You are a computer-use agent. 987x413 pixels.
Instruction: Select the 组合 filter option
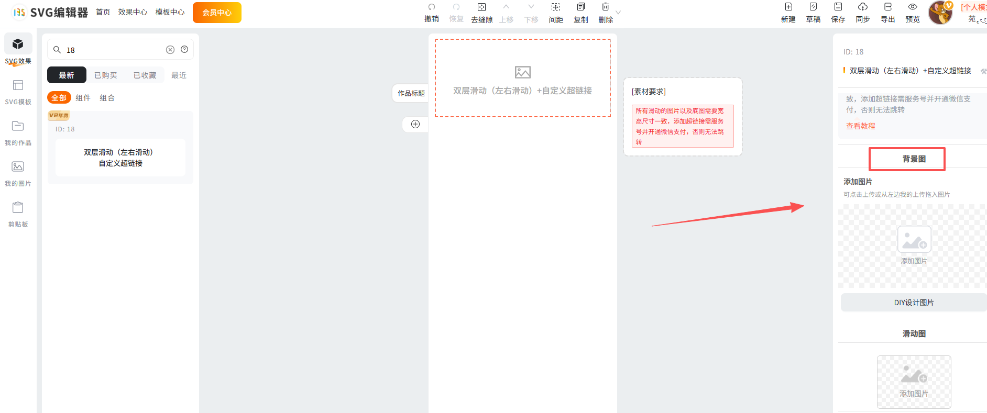click(x=107, y=98)
